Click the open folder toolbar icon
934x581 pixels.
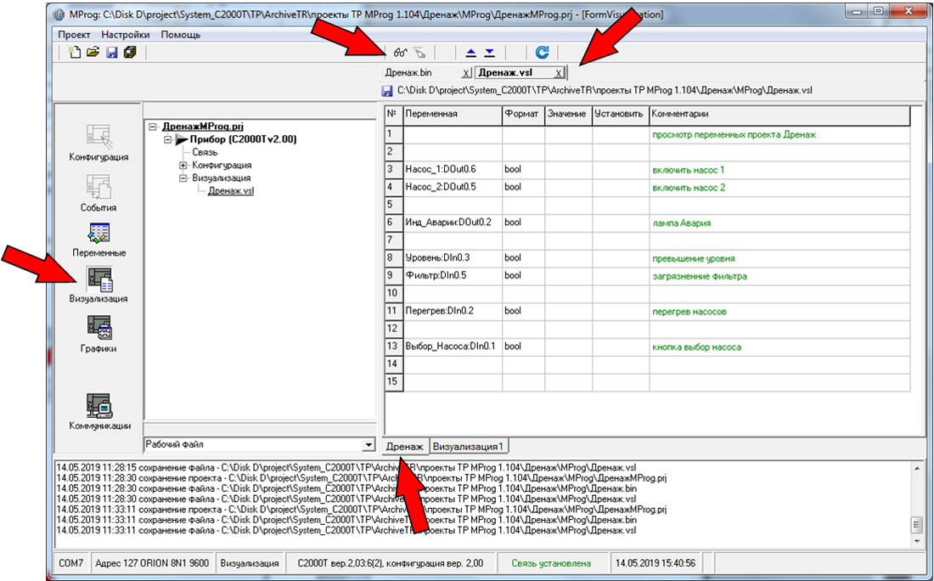93,52
